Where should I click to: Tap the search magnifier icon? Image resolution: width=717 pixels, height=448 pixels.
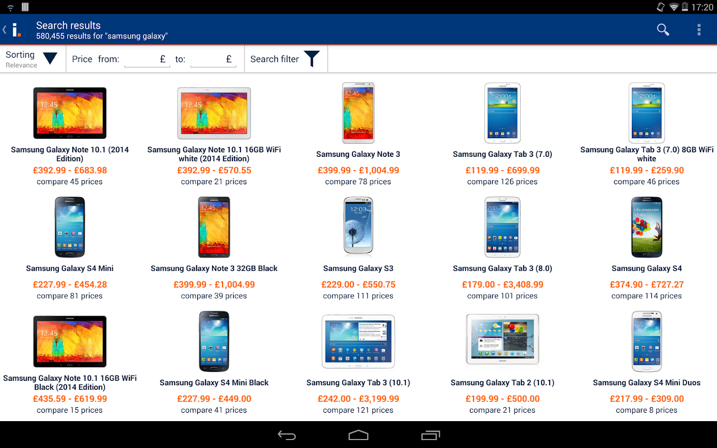coord(663,30)
